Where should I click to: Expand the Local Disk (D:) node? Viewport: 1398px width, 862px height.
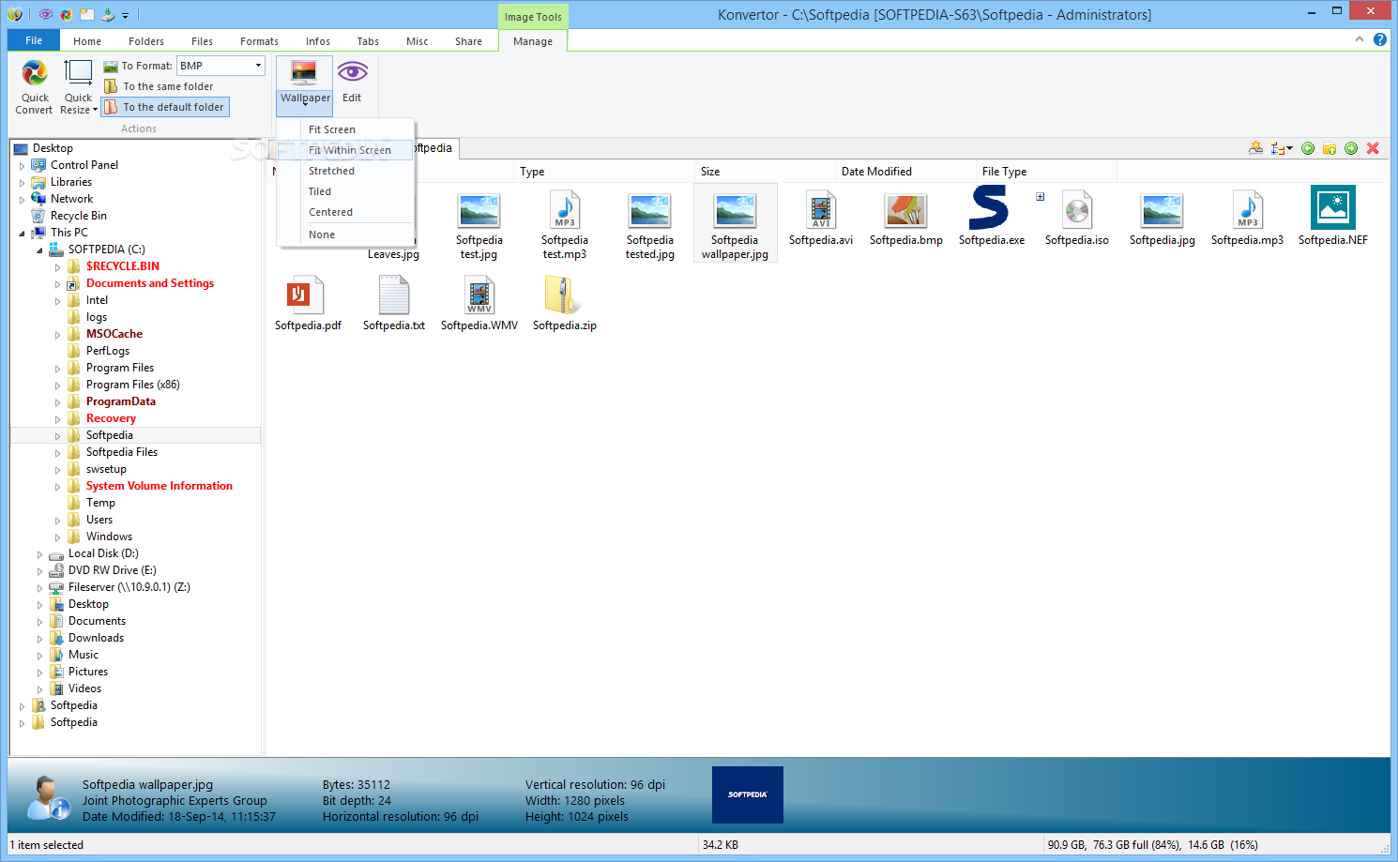click(x=39, y=554)
